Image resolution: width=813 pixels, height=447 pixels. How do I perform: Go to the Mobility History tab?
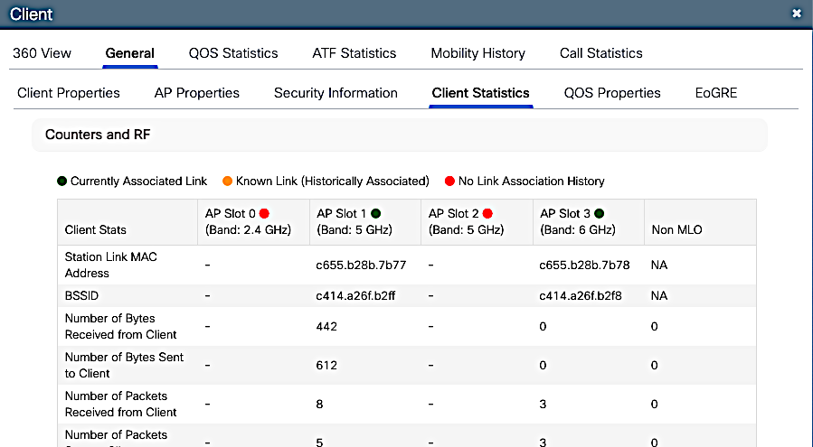tap(477, 53)
